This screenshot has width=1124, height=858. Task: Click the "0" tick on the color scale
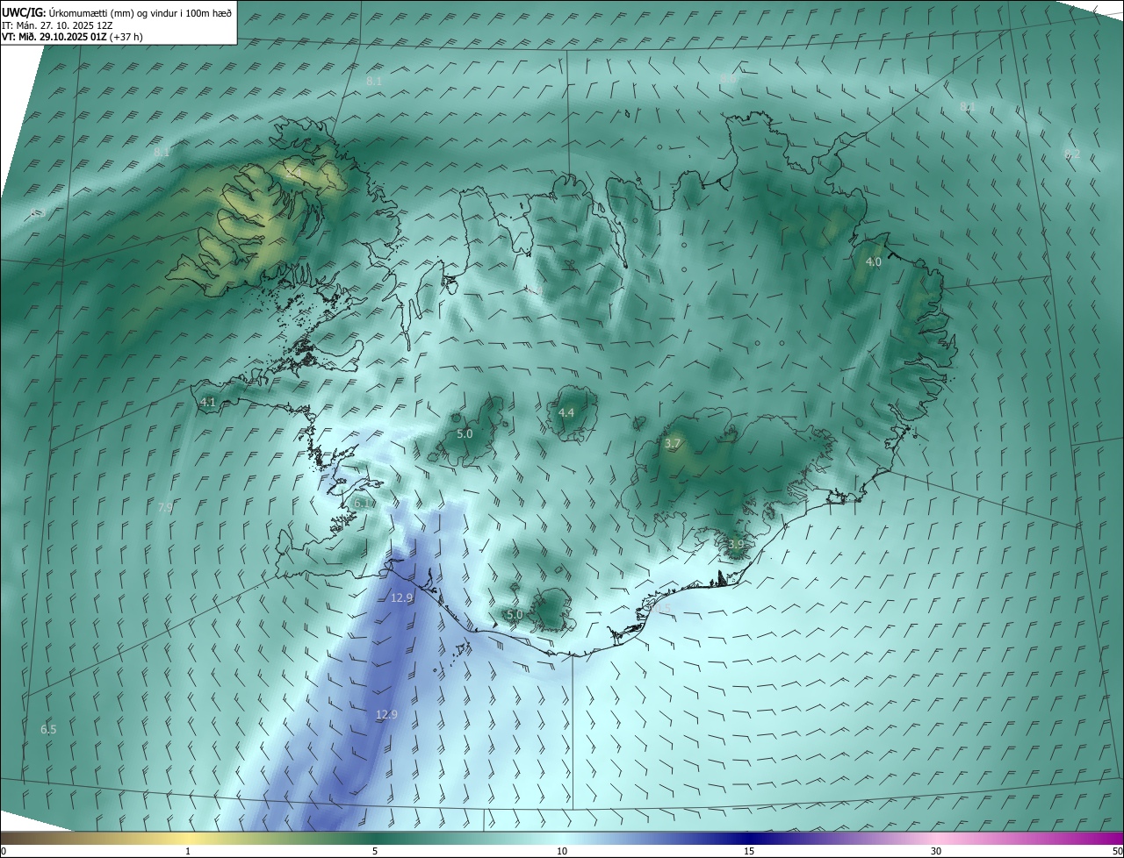pyautogui.click(x=4, y=852)
